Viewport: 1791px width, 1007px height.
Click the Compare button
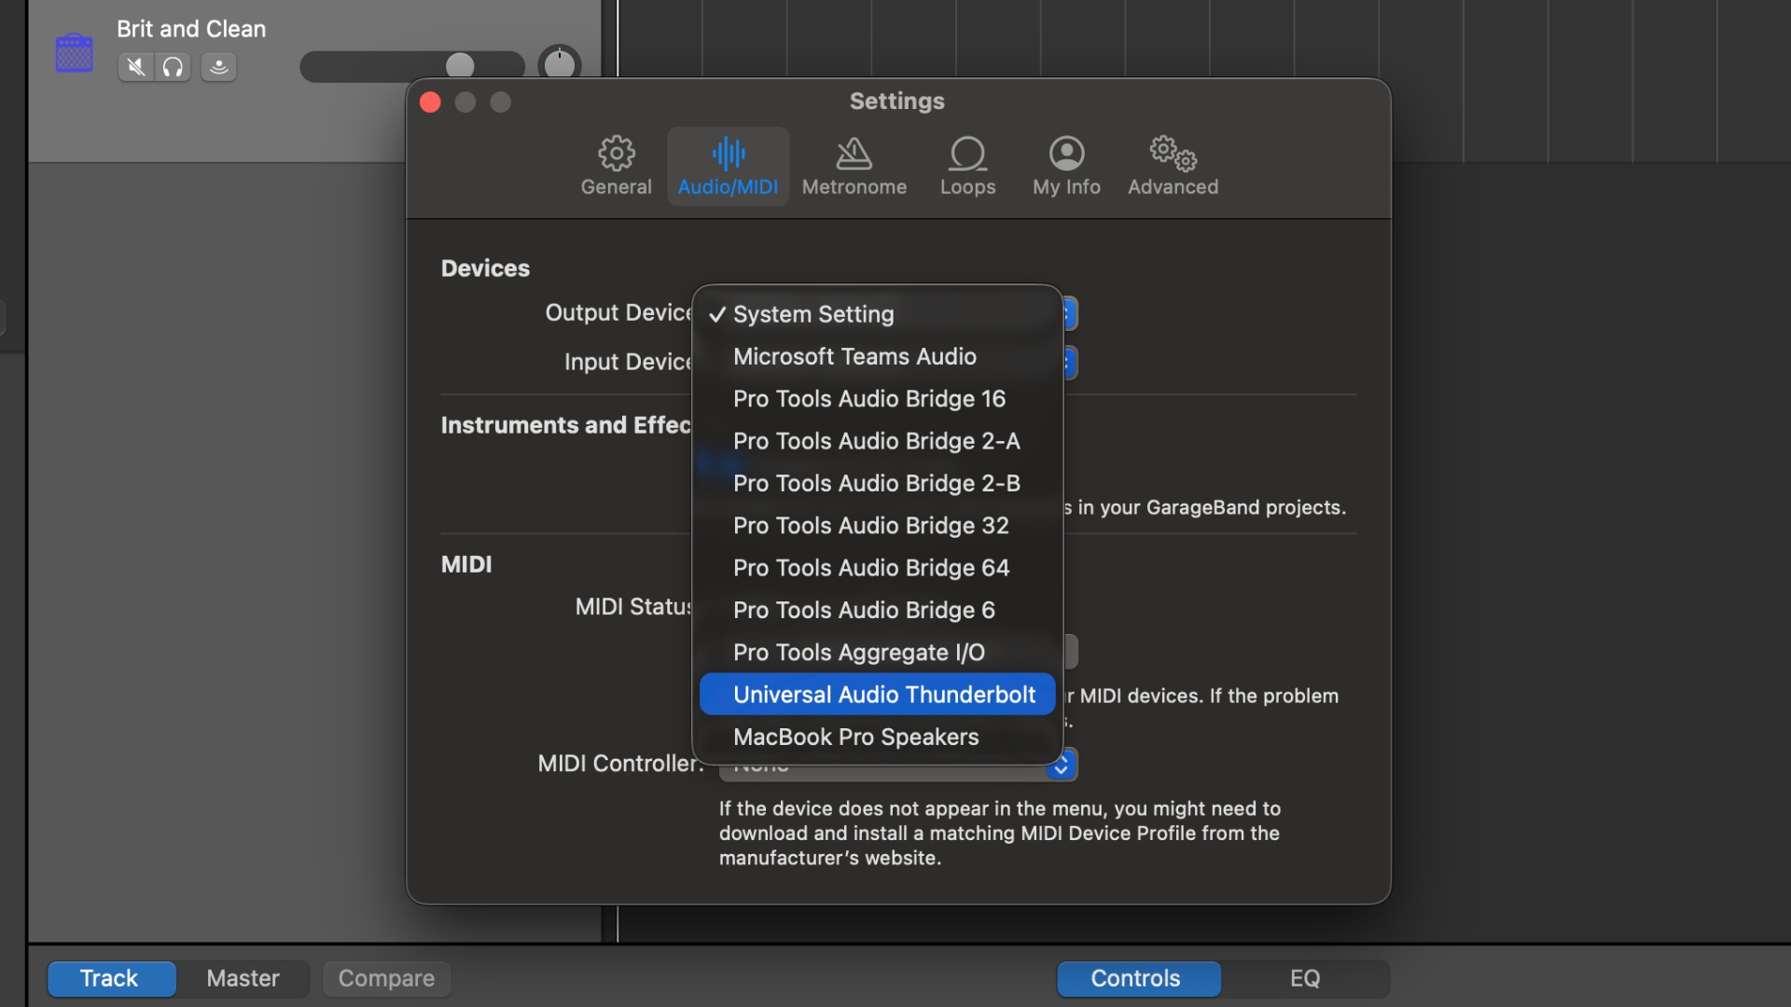[386, 978]
